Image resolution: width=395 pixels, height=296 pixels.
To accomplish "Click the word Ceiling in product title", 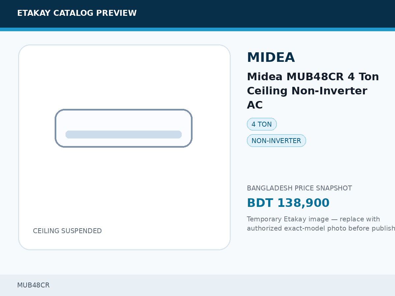I will [x=266, y=91].
